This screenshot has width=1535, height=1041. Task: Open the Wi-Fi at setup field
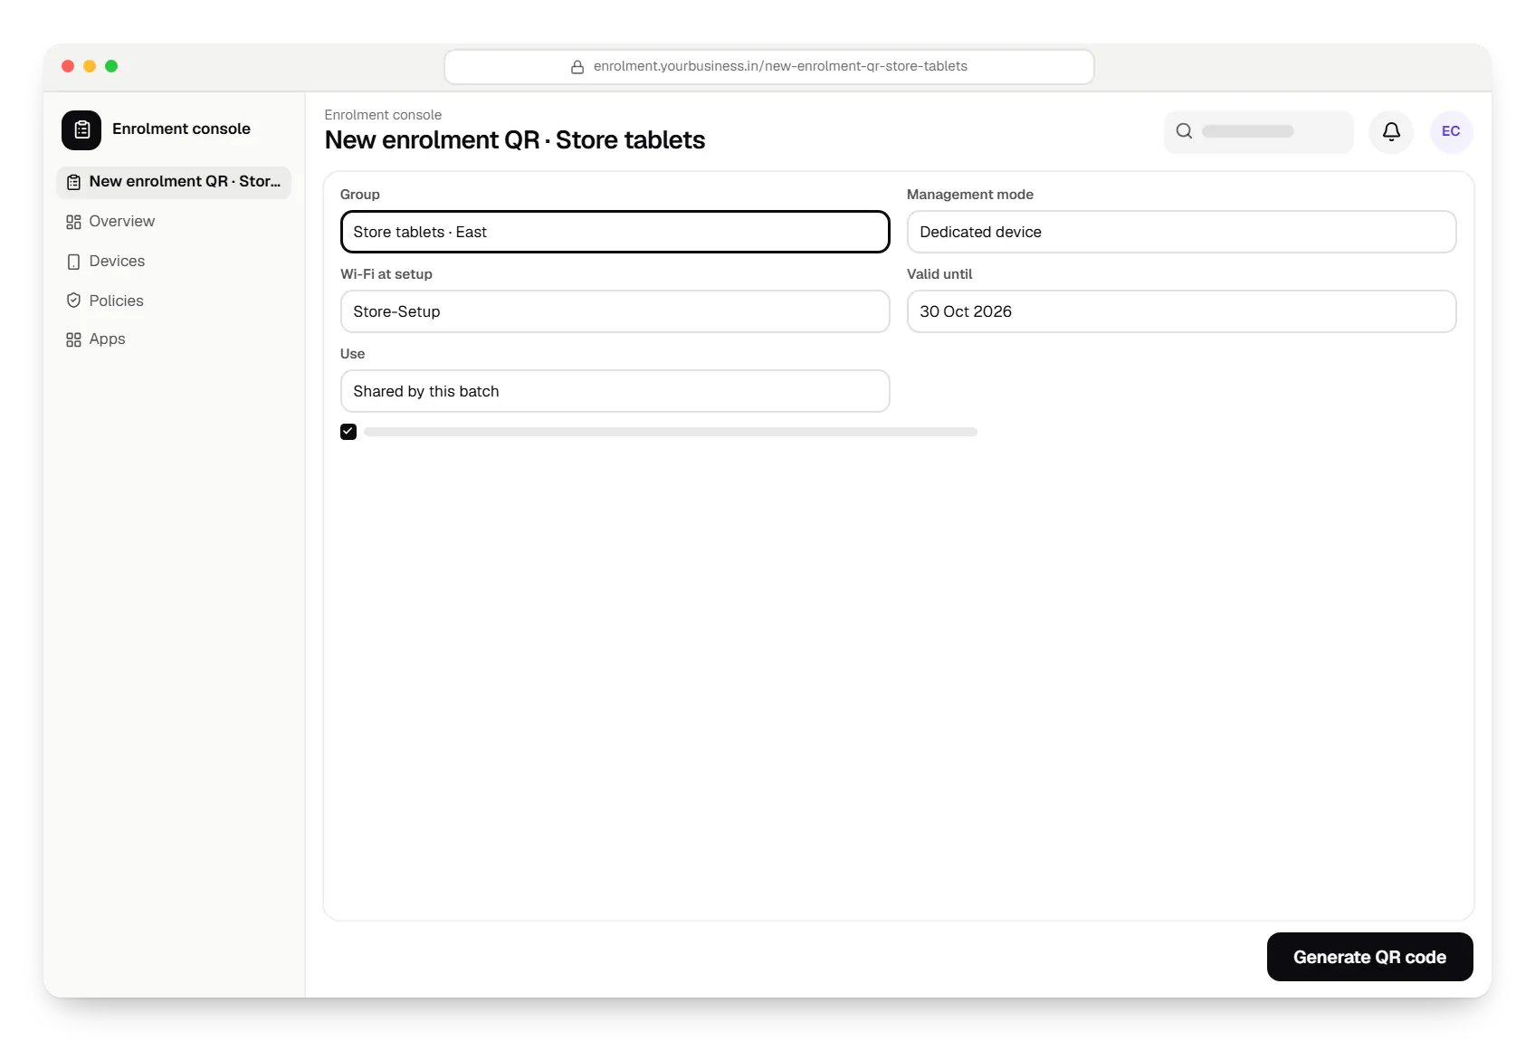[615, 311]
